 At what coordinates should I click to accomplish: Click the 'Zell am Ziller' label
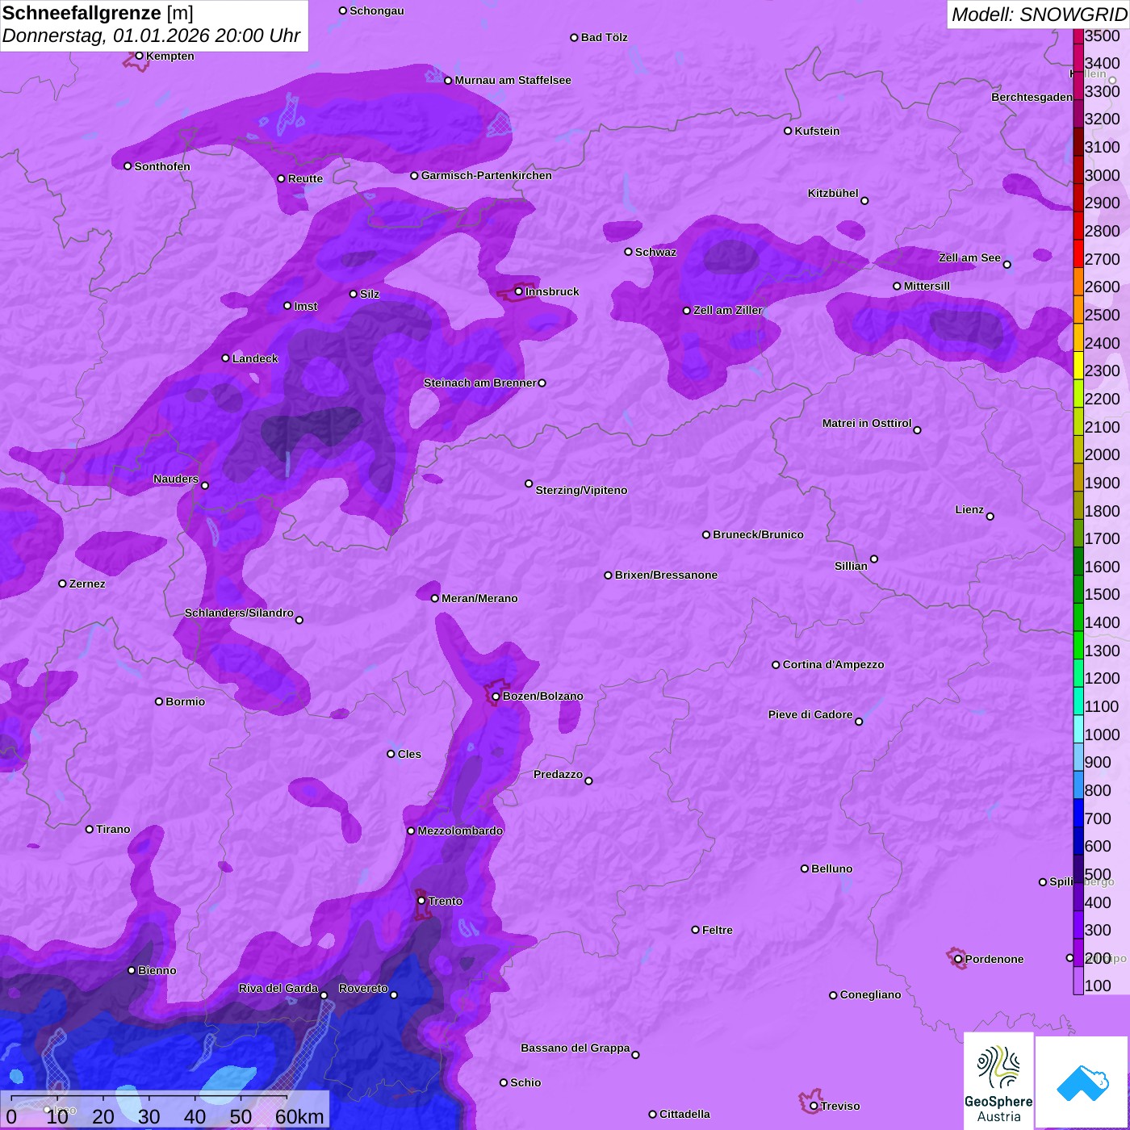point(727,310)
